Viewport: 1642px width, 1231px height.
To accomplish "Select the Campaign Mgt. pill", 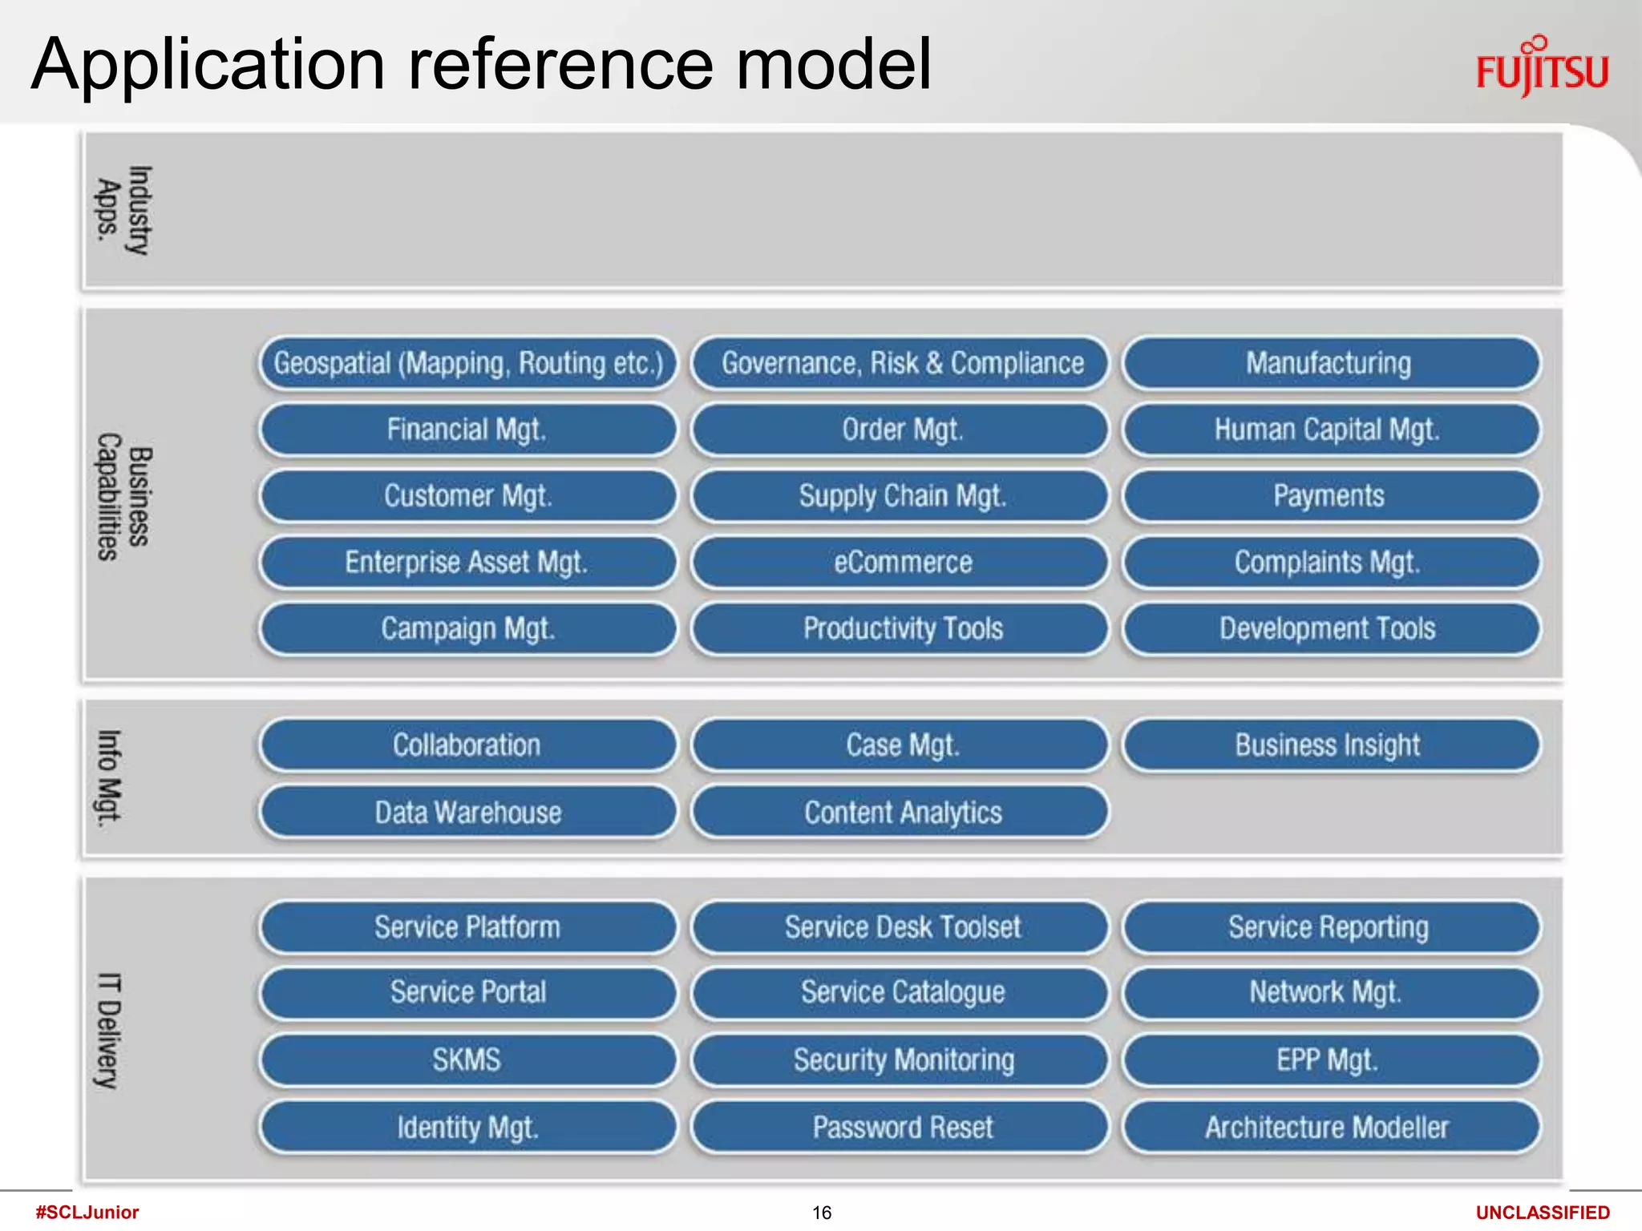I will 468,629.
